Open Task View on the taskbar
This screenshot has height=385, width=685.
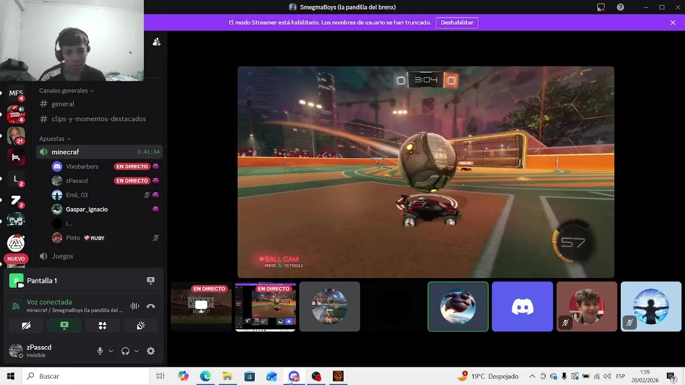pos(160,376)
